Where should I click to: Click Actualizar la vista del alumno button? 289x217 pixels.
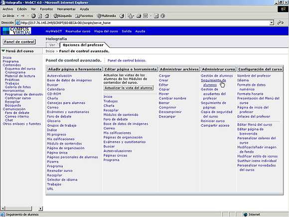click(x=129, y=88)
